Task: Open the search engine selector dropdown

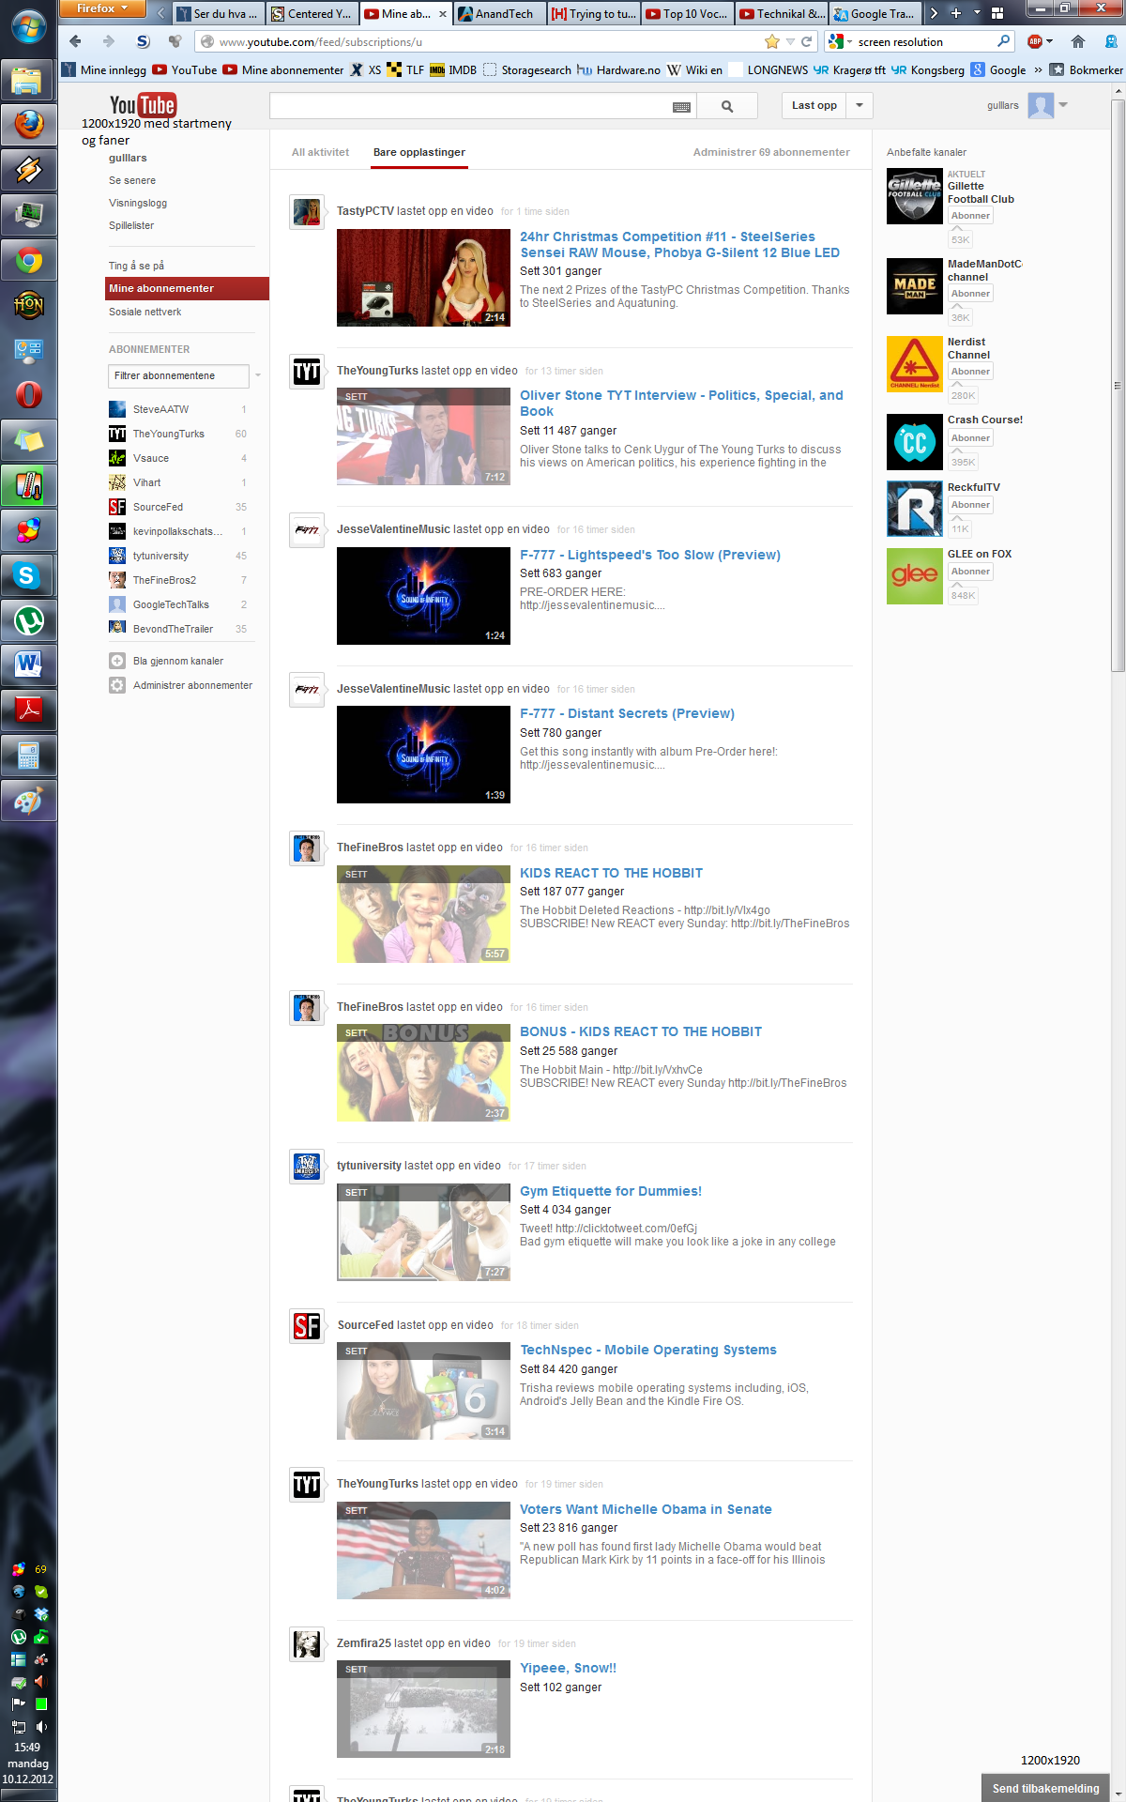Action: (841, 41)
